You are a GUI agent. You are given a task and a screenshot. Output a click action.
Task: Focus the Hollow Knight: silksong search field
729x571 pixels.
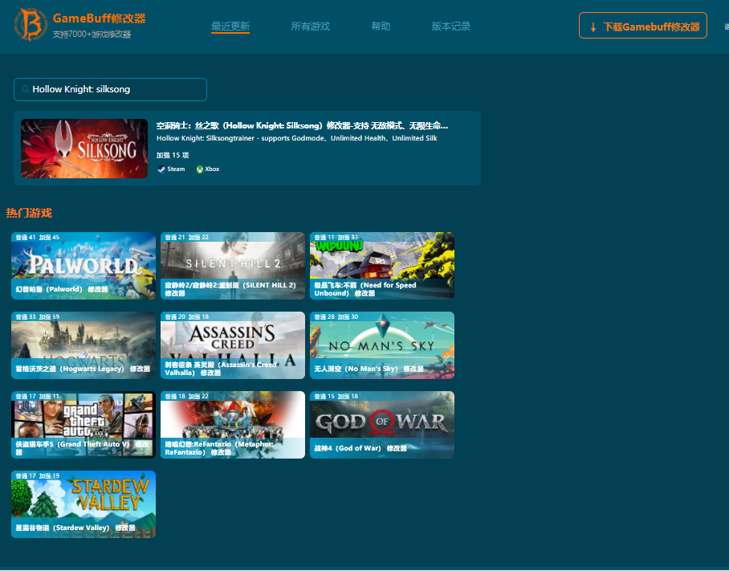(110, 89)
